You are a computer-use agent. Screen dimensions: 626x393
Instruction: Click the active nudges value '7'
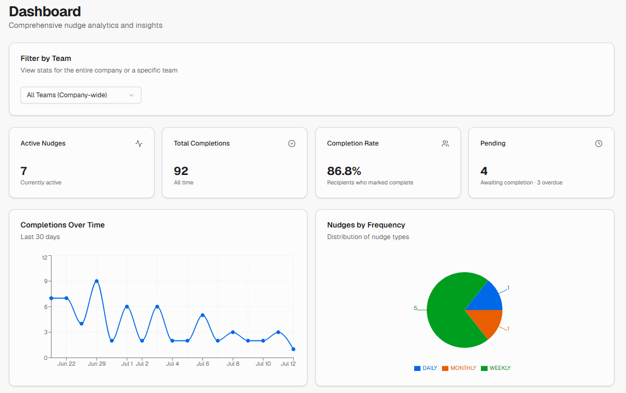24,171
